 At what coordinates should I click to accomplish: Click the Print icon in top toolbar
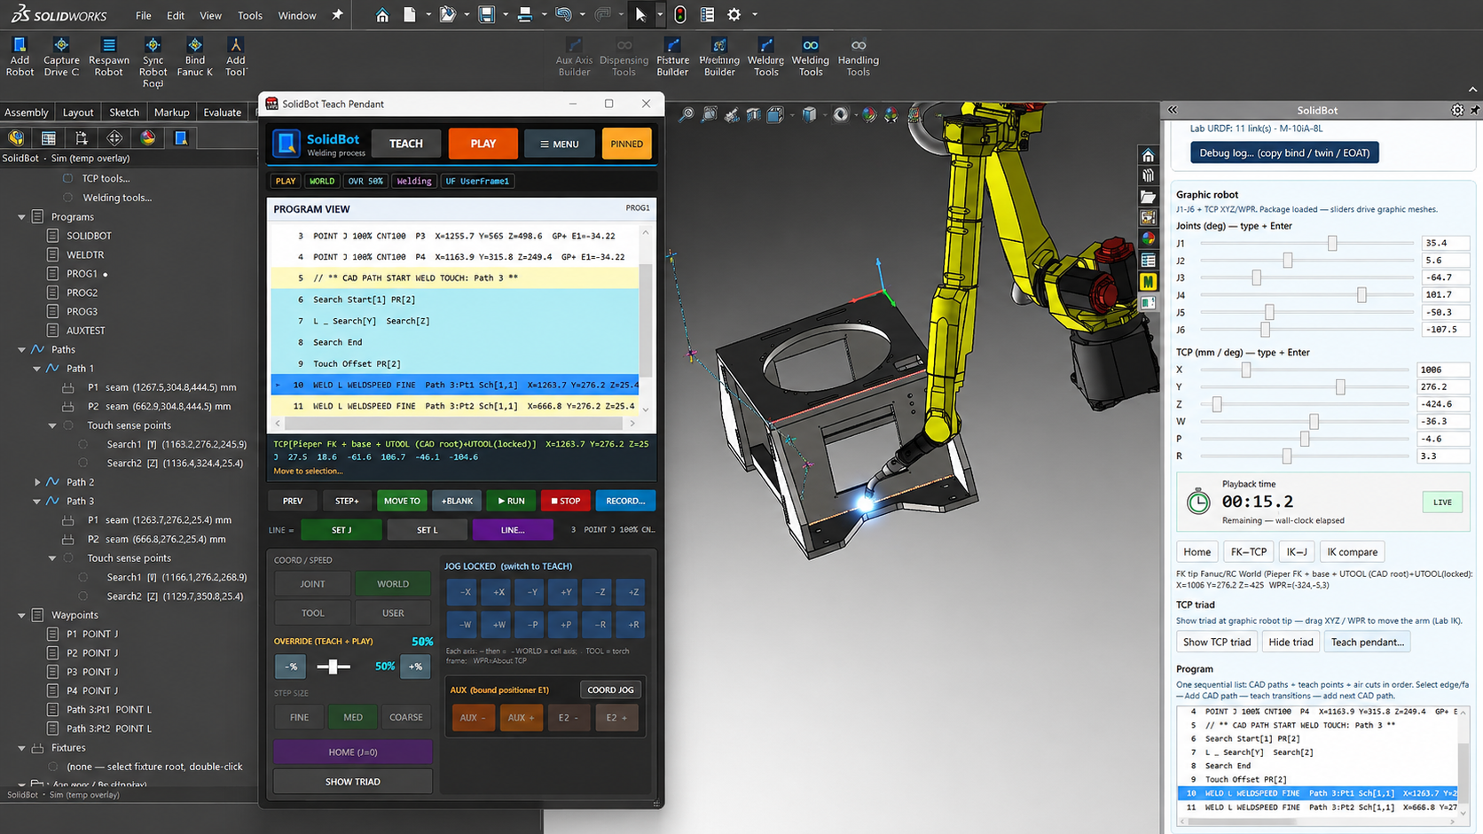coord(525,15)
